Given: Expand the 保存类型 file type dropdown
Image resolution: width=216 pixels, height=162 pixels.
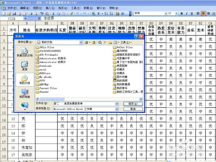Looking at the screenshot, I should [117, 109].
